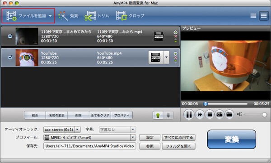Open settings gear for 110秒で東京 row

[x=175, y=33]
